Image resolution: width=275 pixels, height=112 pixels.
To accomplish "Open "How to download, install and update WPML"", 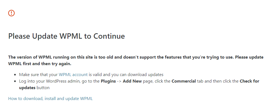I will click(x=50, y=98).
